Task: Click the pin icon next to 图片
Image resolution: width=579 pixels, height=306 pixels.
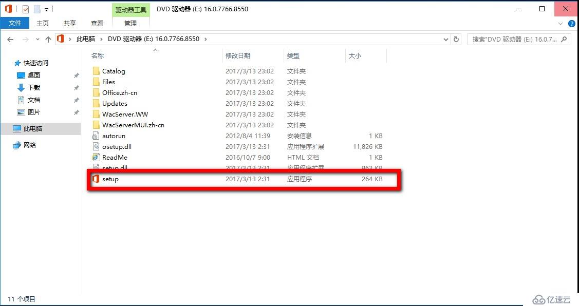Action: [x=76, y=112]
